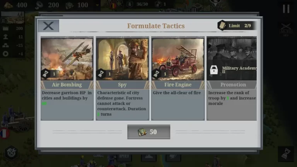Expand the resource bar dropdown arrow

click(97, 5)
